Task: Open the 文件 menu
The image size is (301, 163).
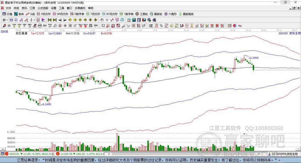Action: 8,8
